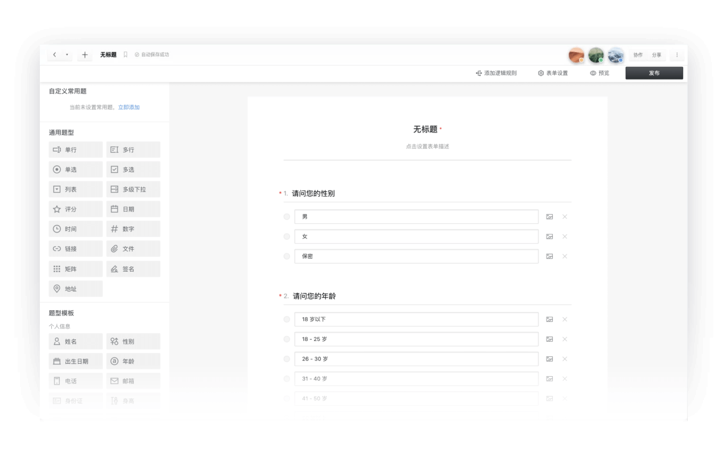Add a 多行 question type
Image resolution: width=728 pixels, height=466 pixels.
133,150
